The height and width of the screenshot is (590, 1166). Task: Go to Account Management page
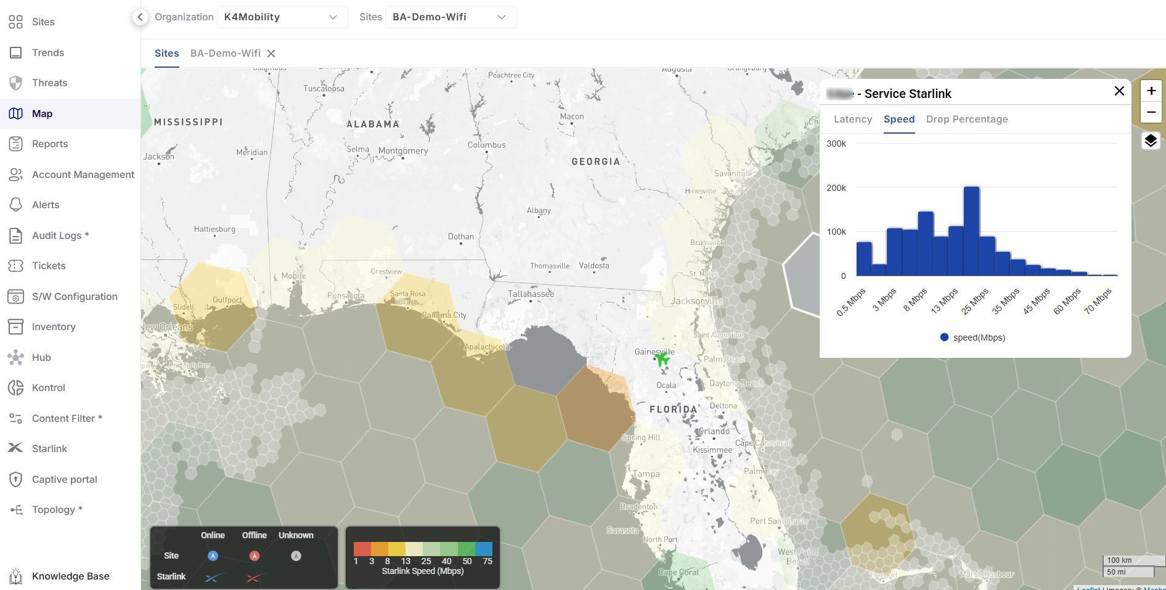click(83, 174)
